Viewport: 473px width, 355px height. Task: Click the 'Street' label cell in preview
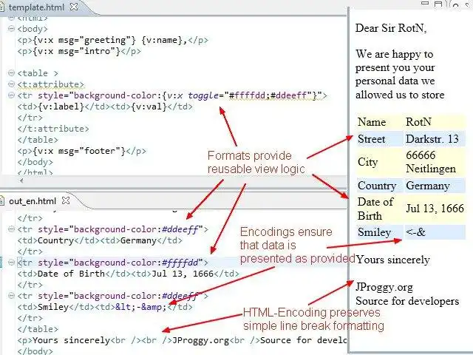[x=380, y=139]
